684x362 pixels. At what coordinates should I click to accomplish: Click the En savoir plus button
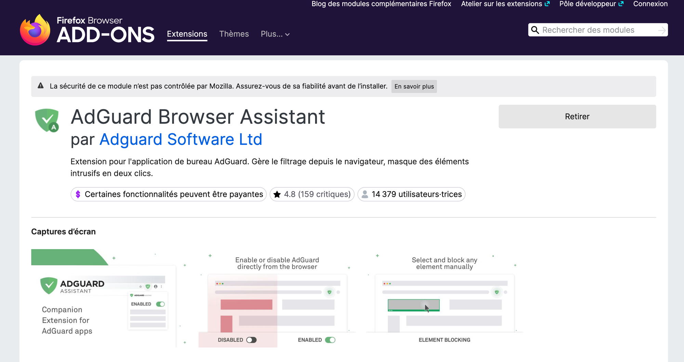click(414, 86)
